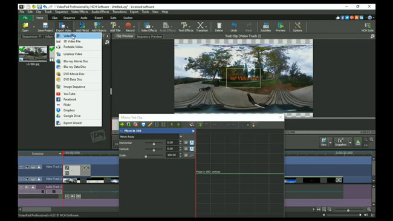The height and width of the screenshot is (221, 393).
Task: Choose Lossless Video export option
Action: click(78, 54)
